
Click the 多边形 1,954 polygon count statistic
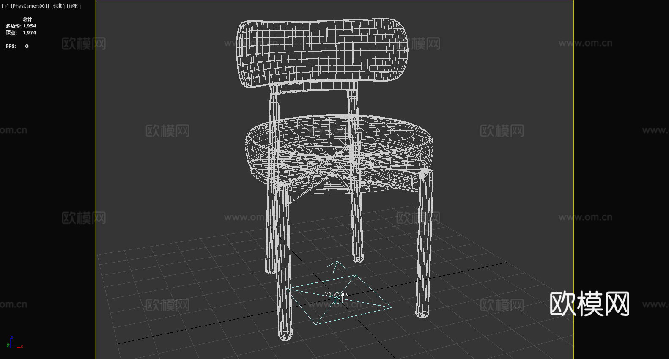click(x=21, y=26)
